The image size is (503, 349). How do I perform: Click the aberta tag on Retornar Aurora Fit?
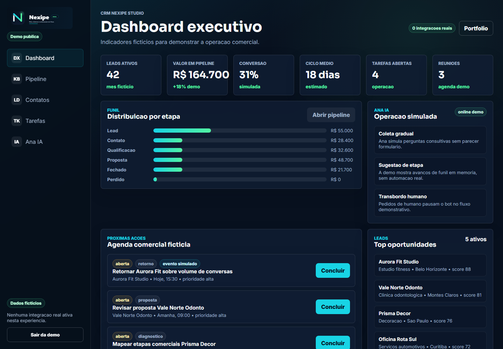[122, 264]
